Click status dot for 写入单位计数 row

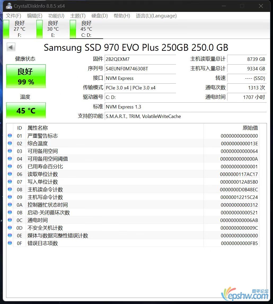[x=10, y=182]
